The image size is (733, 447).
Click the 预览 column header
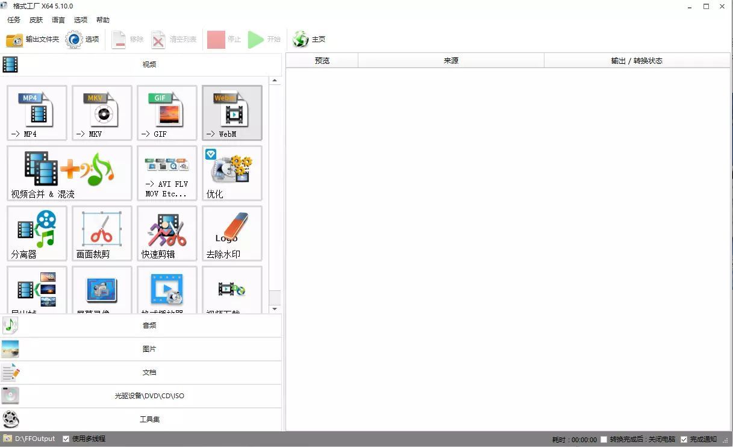(322, 60)
